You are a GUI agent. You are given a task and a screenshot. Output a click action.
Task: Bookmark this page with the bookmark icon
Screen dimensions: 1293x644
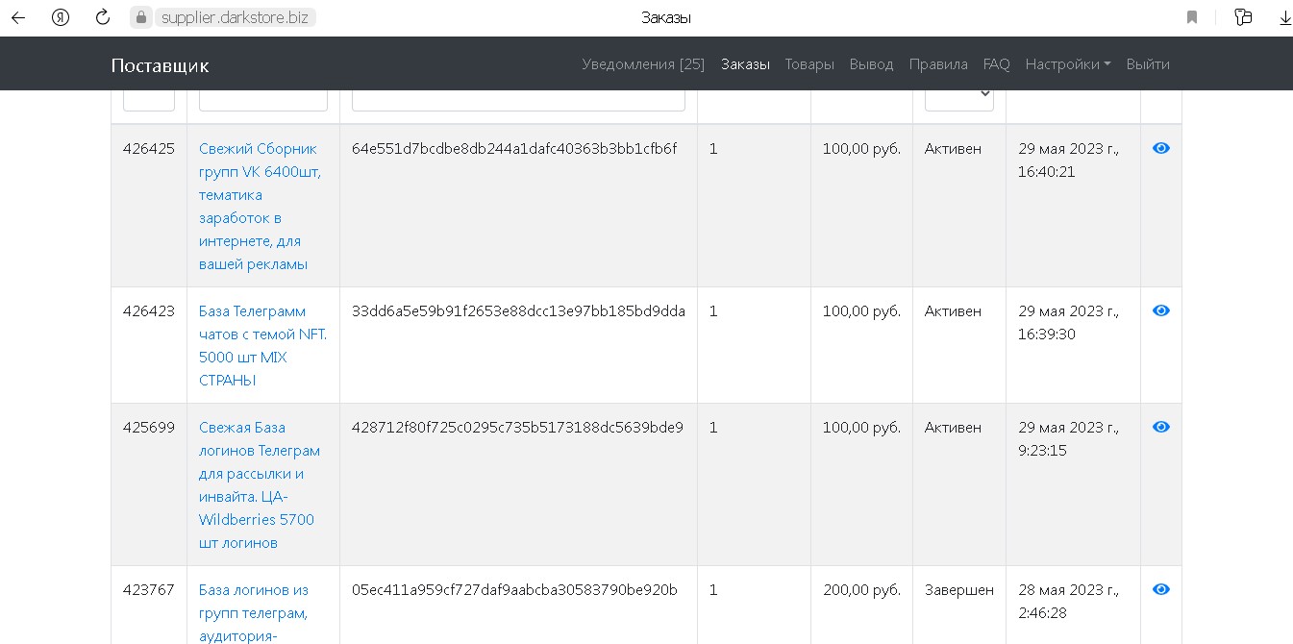(x=1192, y=17)
